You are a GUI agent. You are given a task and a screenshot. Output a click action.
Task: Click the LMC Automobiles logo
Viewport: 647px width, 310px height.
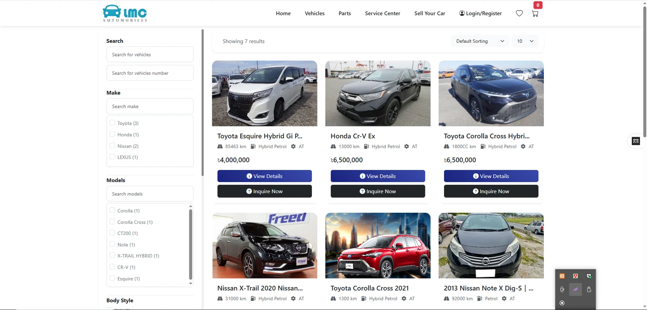pos(125,13)
